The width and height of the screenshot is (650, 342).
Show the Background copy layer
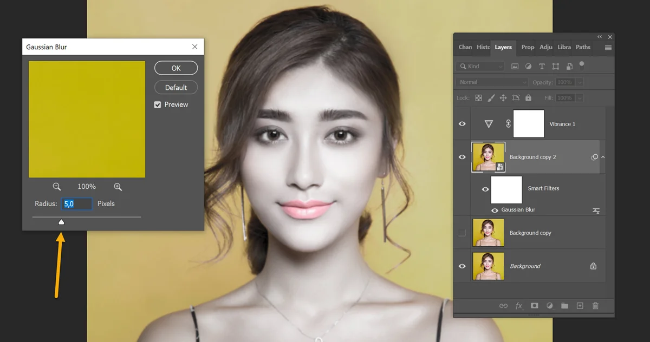pyautogui.click(x=462, y=233)
